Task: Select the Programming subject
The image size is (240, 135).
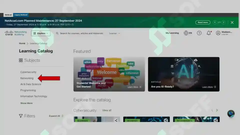Action: pyautogui.click(x=28, y=90)
